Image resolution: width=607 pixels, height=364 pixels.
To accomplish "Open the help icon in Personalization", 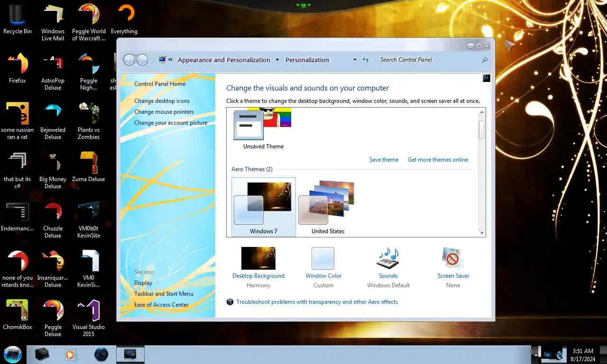I will 486,78.
